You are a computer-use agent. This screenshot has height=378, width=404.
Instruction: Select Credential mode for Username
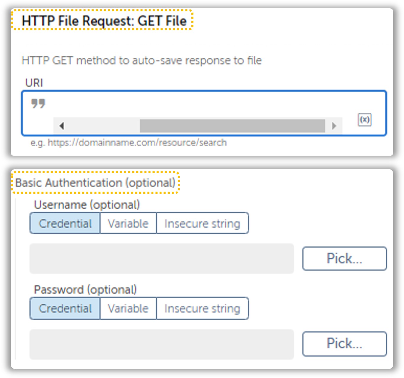coord(65,223)
